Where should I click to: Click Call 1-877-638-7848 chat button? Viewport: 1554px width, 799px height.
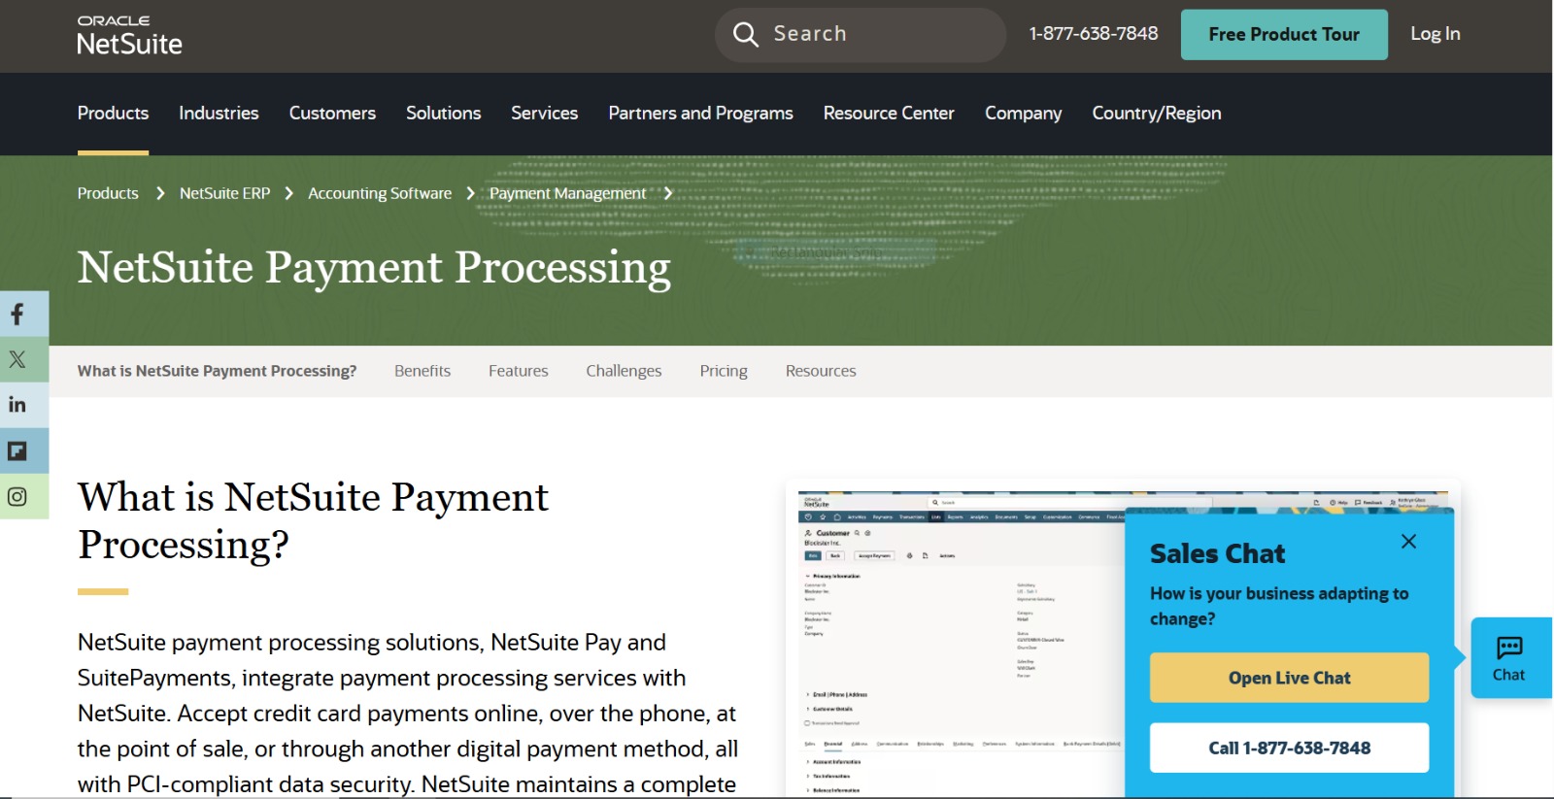point(1289,748)
